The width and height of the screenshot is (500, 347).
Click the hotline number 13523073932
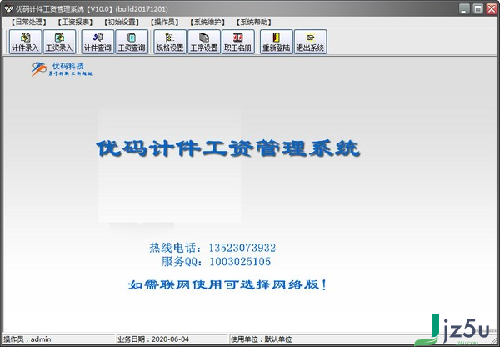[242, 248]
